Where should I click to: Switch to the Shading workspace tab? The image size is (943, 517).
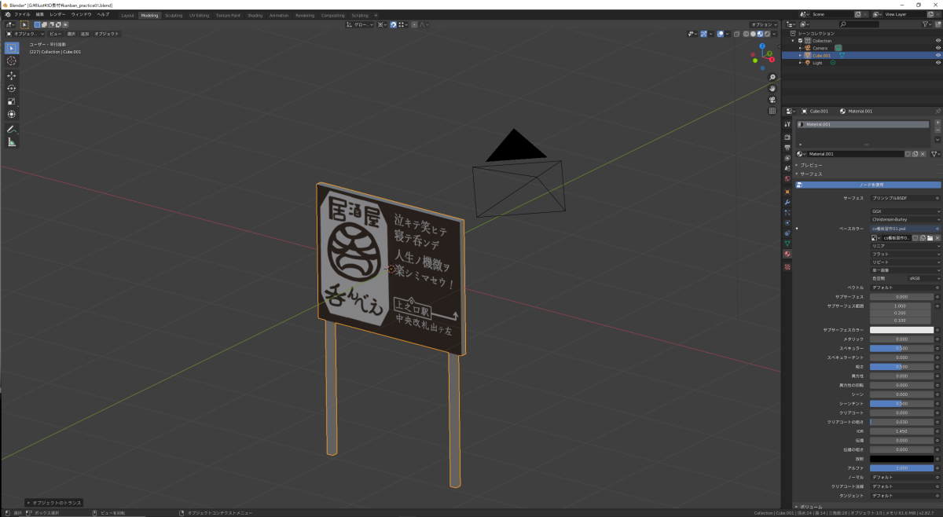pyautogui.click(x=255, y=15)
